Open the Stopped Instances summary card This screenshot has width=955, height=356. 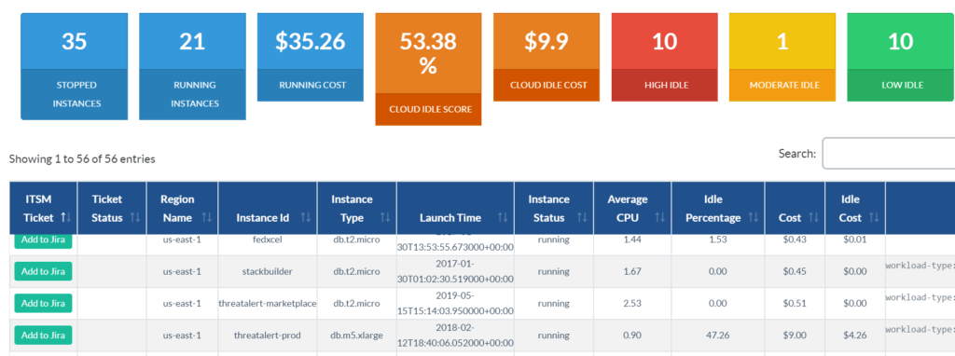75,66
